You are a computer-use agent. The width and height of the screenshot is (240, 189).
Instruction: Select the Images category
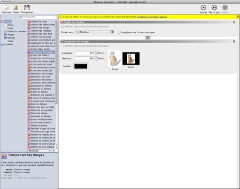pyautogui.click(x=11, y=35)
